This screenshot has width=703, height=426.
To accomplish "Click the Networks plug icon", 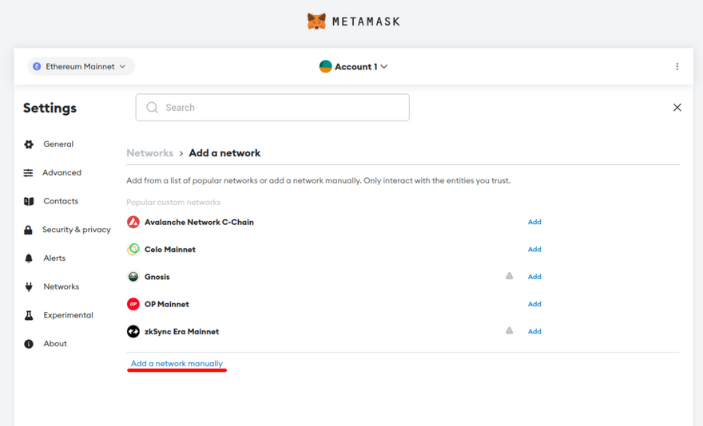I will pos(29,286).
